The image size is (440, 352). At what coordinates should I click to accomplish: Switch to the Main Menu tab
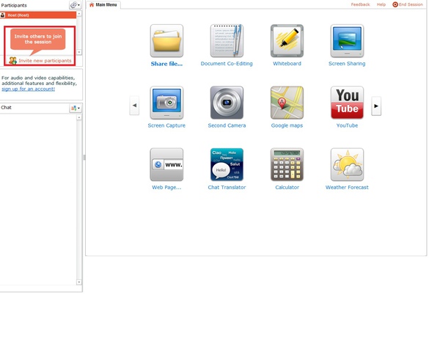[103, 5]
